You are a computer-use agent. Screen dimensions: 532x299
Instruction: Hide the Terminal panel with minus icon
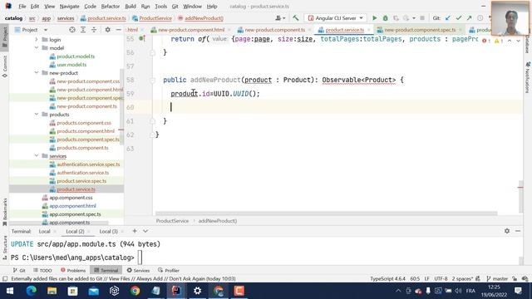(518, 231)
